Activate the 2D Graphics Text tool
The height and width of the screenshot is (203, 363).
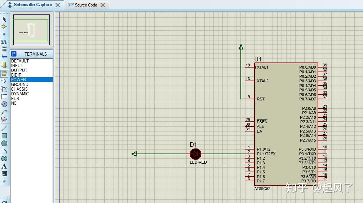(4, 166)
